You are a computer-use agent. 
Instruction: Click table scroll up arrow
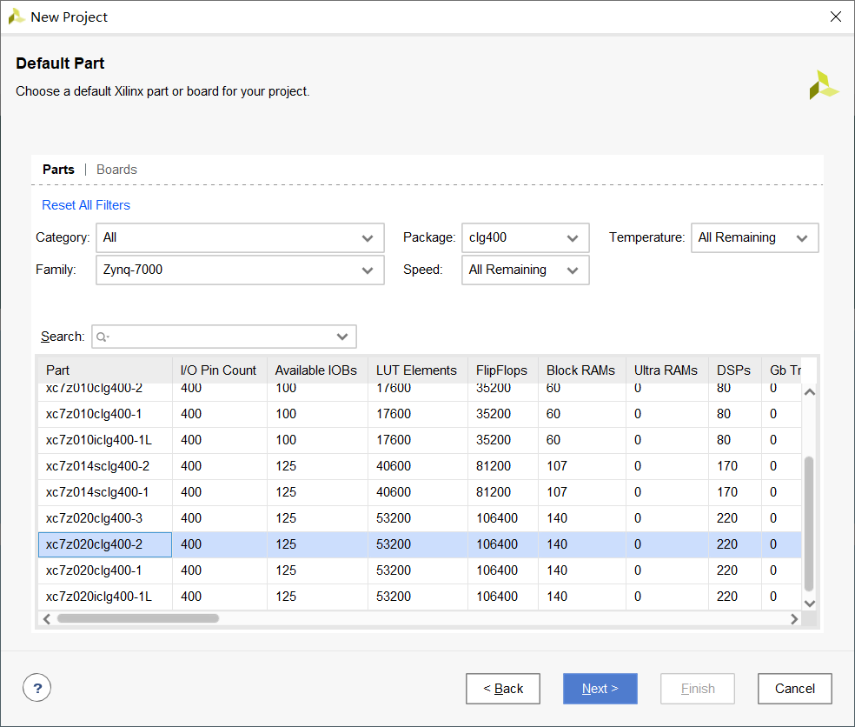point(810,391)
